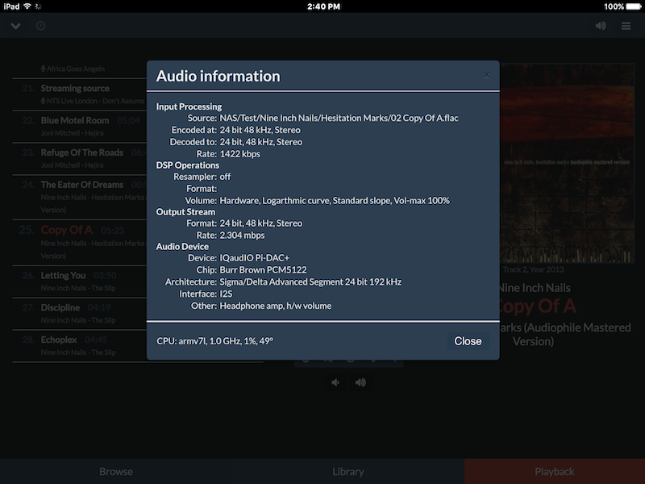Click Device value IQaudIO Pi-DAC+
This screenshot has height=484, width=645.
tap(254, 258)
